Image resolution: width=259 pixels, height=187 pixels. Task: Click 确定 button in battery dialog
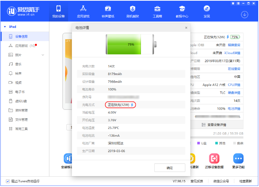point(169,168)
